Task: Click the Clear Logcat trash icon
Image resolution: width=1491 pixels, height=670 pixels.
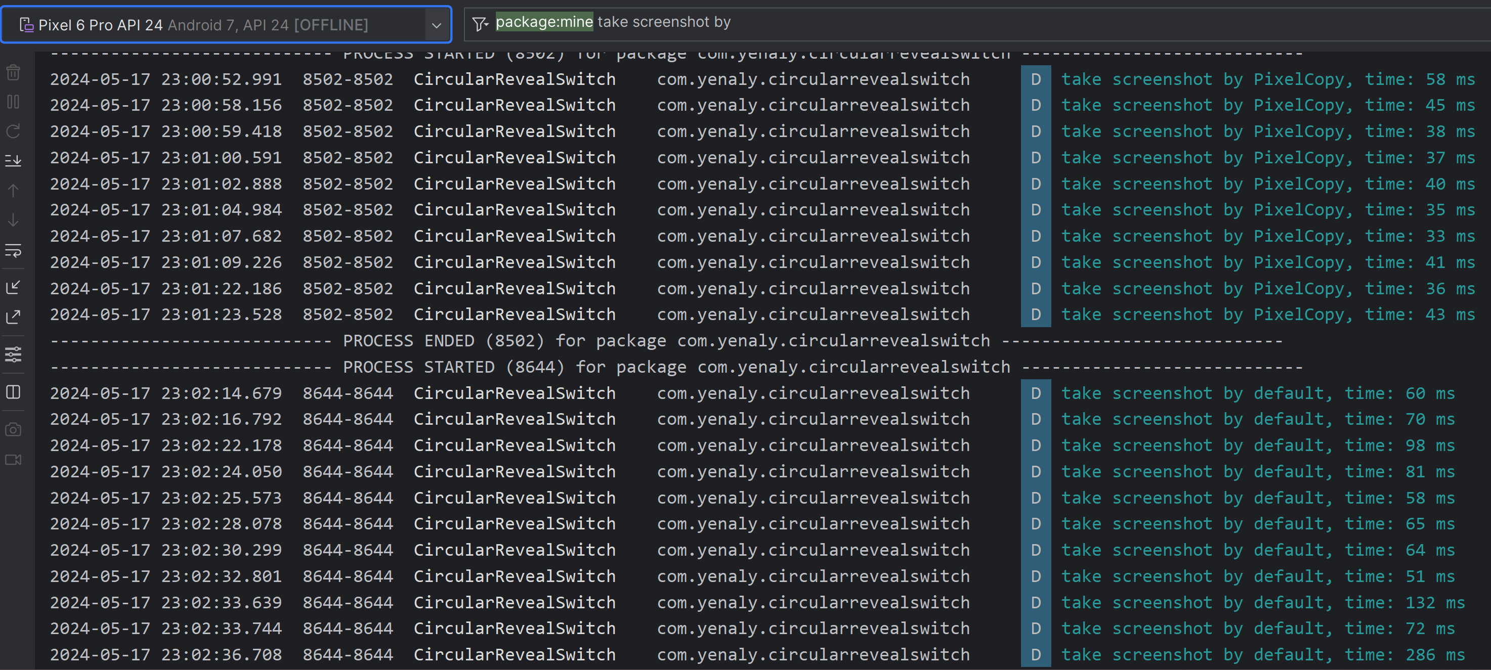Action: 13,72
